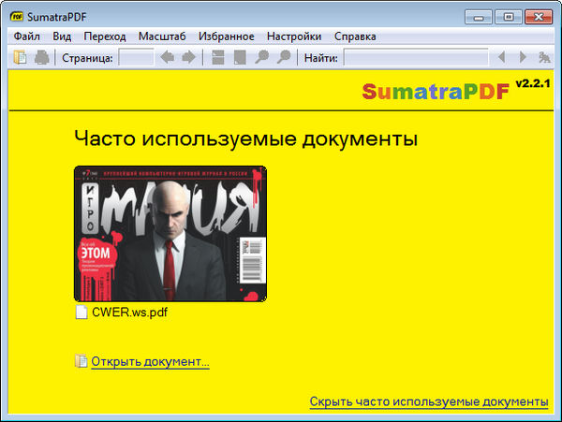
Task: Open the Вид menu
Action: (x=62, y=36)
